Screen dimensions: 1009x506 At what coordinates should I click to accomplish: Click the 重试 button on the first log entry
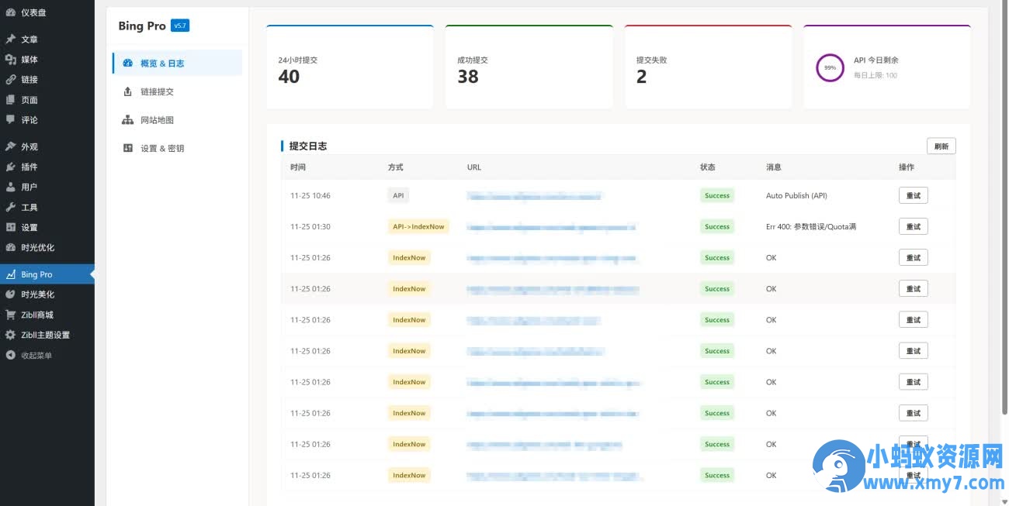click(x=913, y=195)
